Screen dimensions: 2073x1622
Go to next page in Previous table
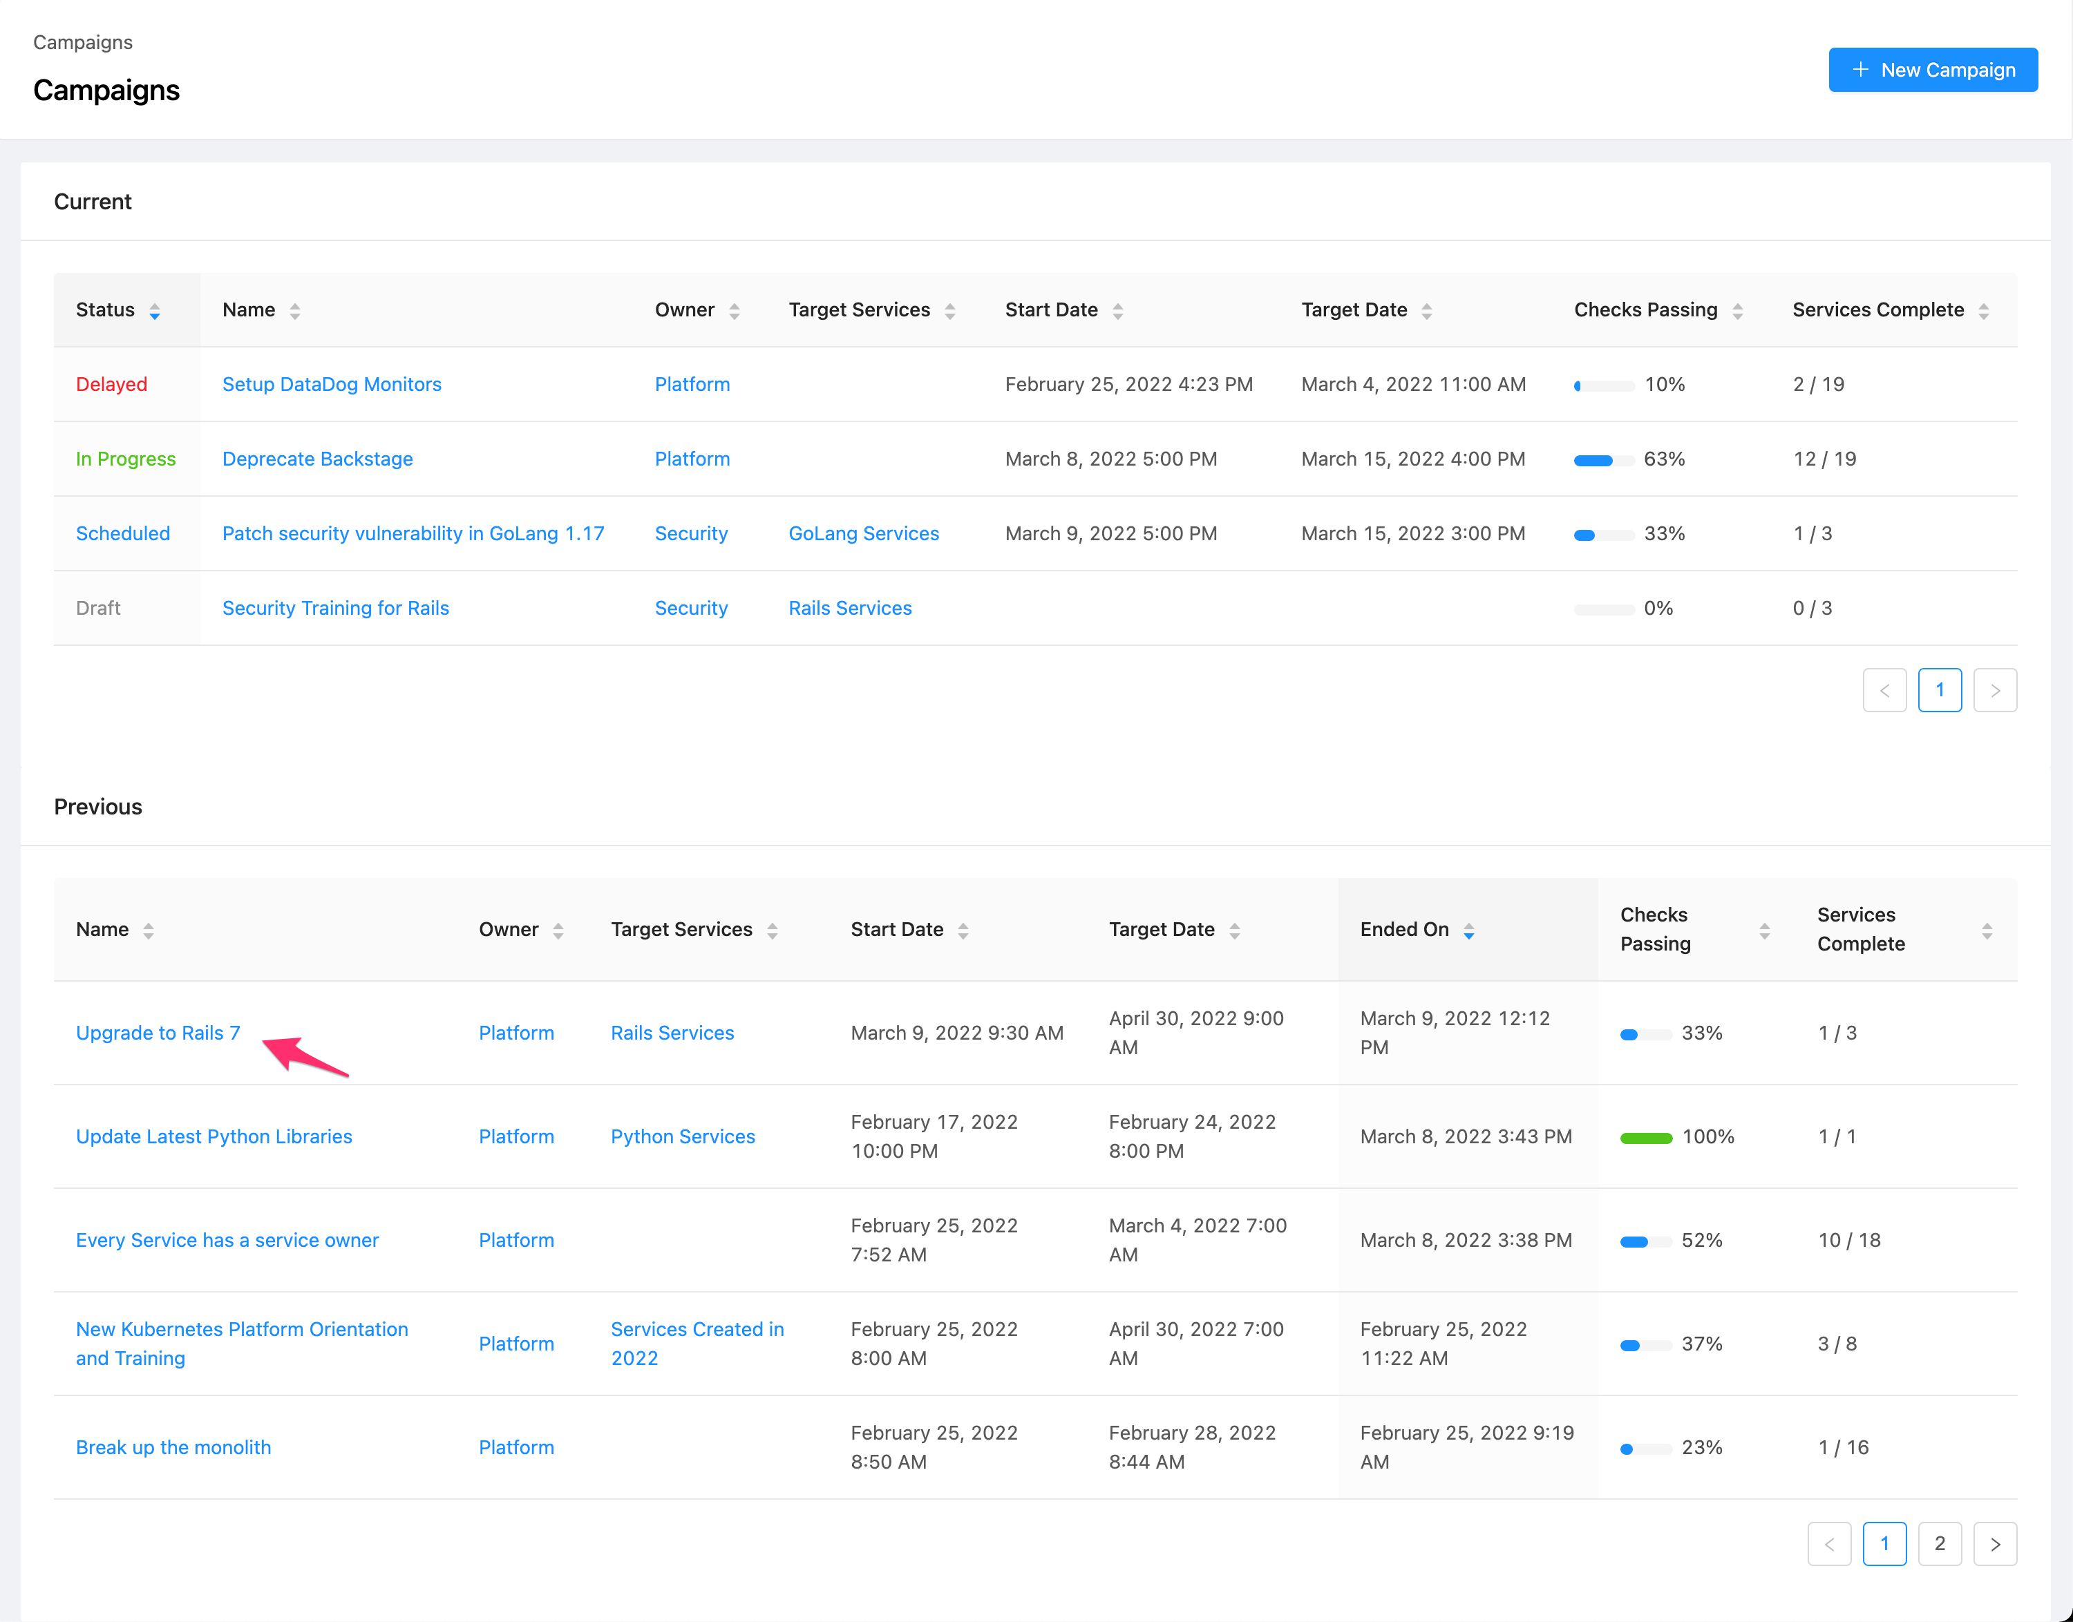[x=1995, y=1544]
